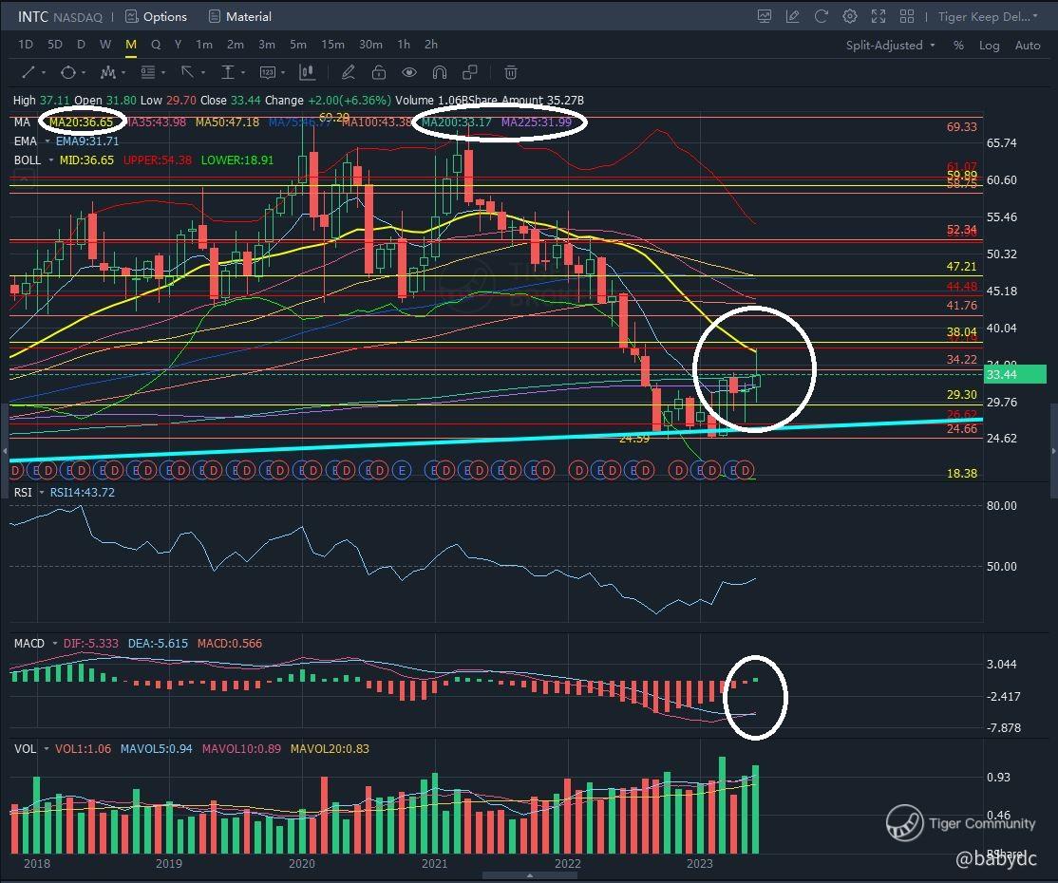Click the last dividend D marker in 2023

pyautogui.click(x=745, y=470)
